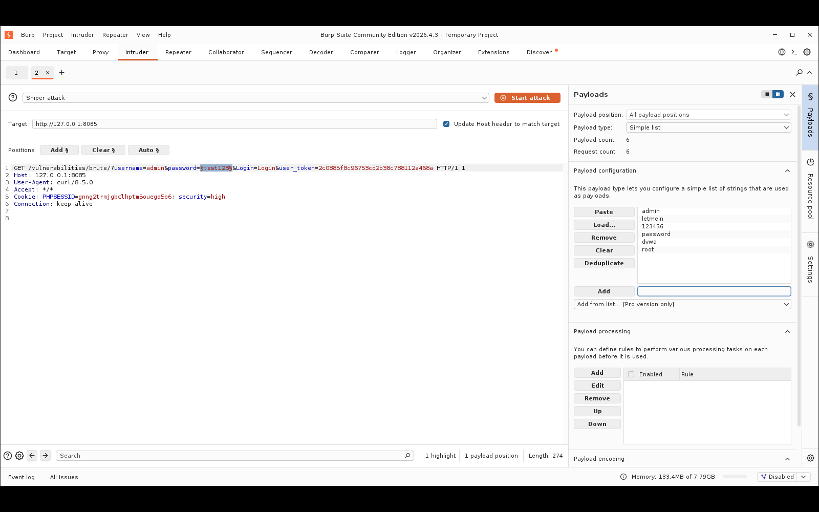
Task: Click Paste in payload configuration
Action: point(604,212)
